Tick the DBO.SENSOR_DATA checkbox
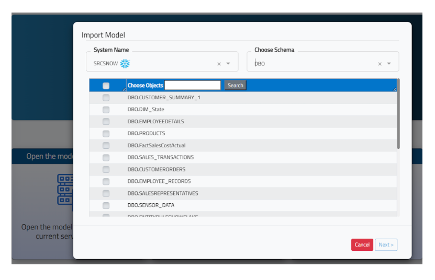The height and width of the screenshot is (280, 435). tap(106, 206)
